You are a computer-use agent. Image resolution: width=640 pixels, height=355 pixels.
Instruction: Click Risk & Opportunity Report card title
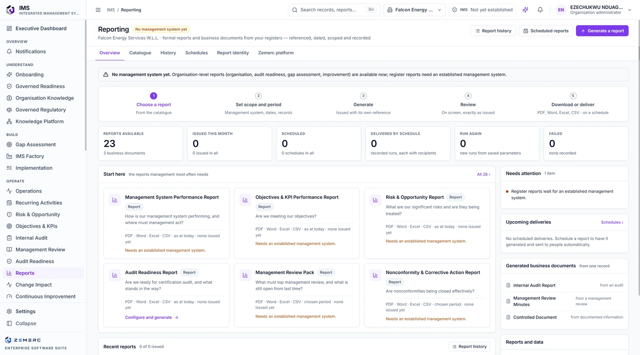(415, 198)
